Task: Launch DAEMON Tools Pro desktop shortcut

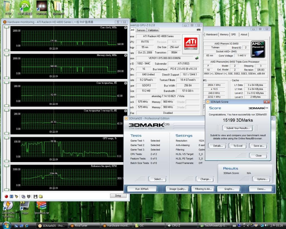Action: click(8, 210)
